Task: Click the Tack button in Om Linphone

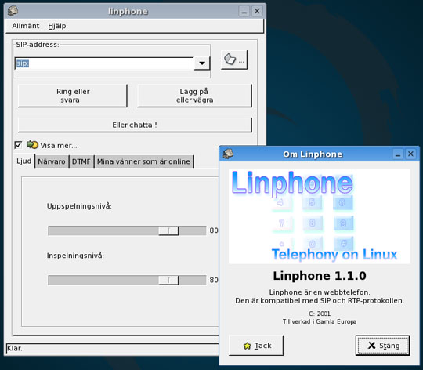Action: (x=256, y=346)
